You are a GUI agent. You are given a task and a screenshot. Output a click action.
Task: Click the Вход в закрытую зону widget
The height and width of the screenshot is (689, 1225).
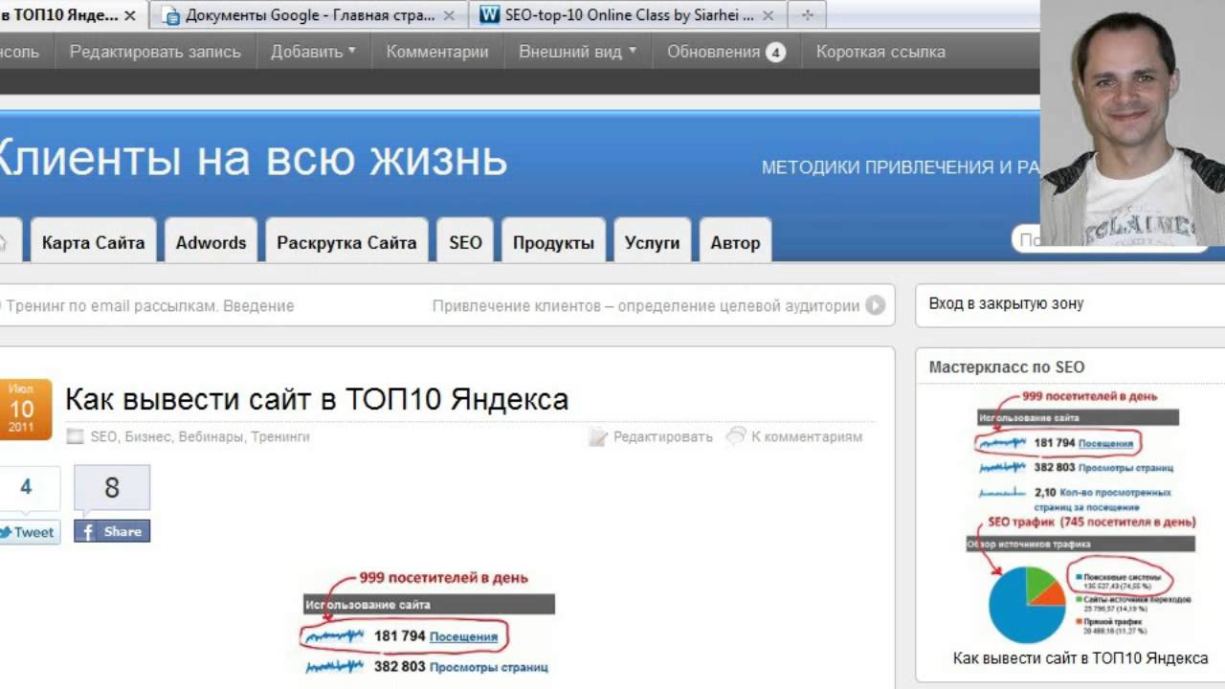(1006, 303)
